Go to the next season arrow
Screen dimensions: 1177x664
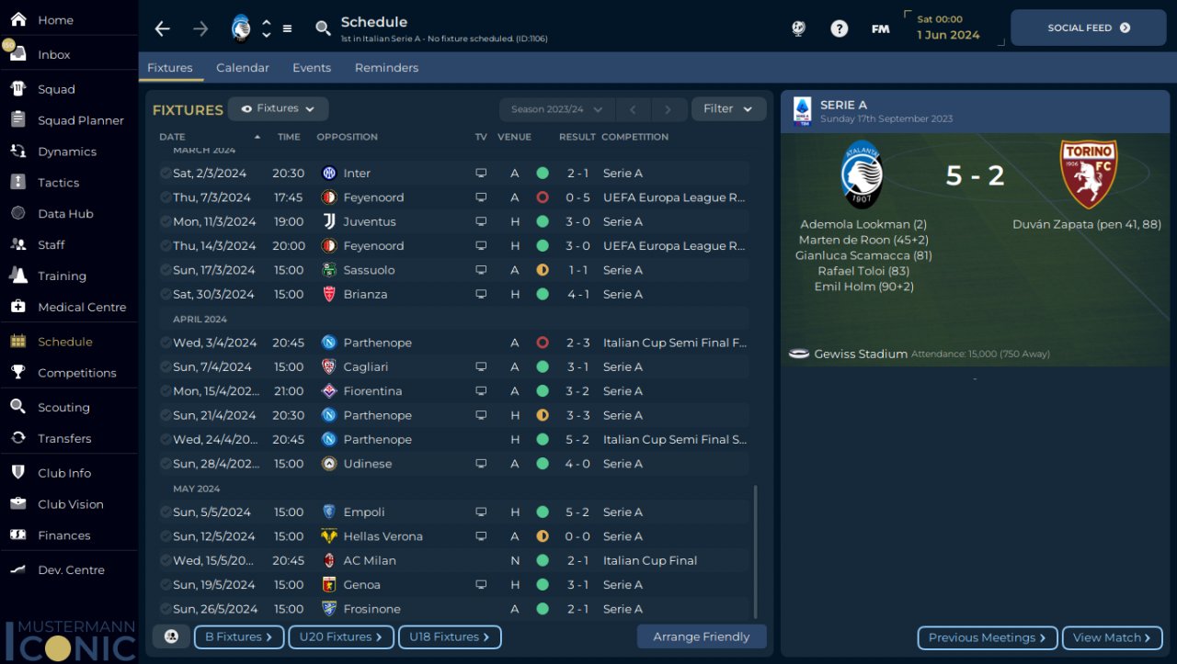pyautogui.click(x=668, y=109)
